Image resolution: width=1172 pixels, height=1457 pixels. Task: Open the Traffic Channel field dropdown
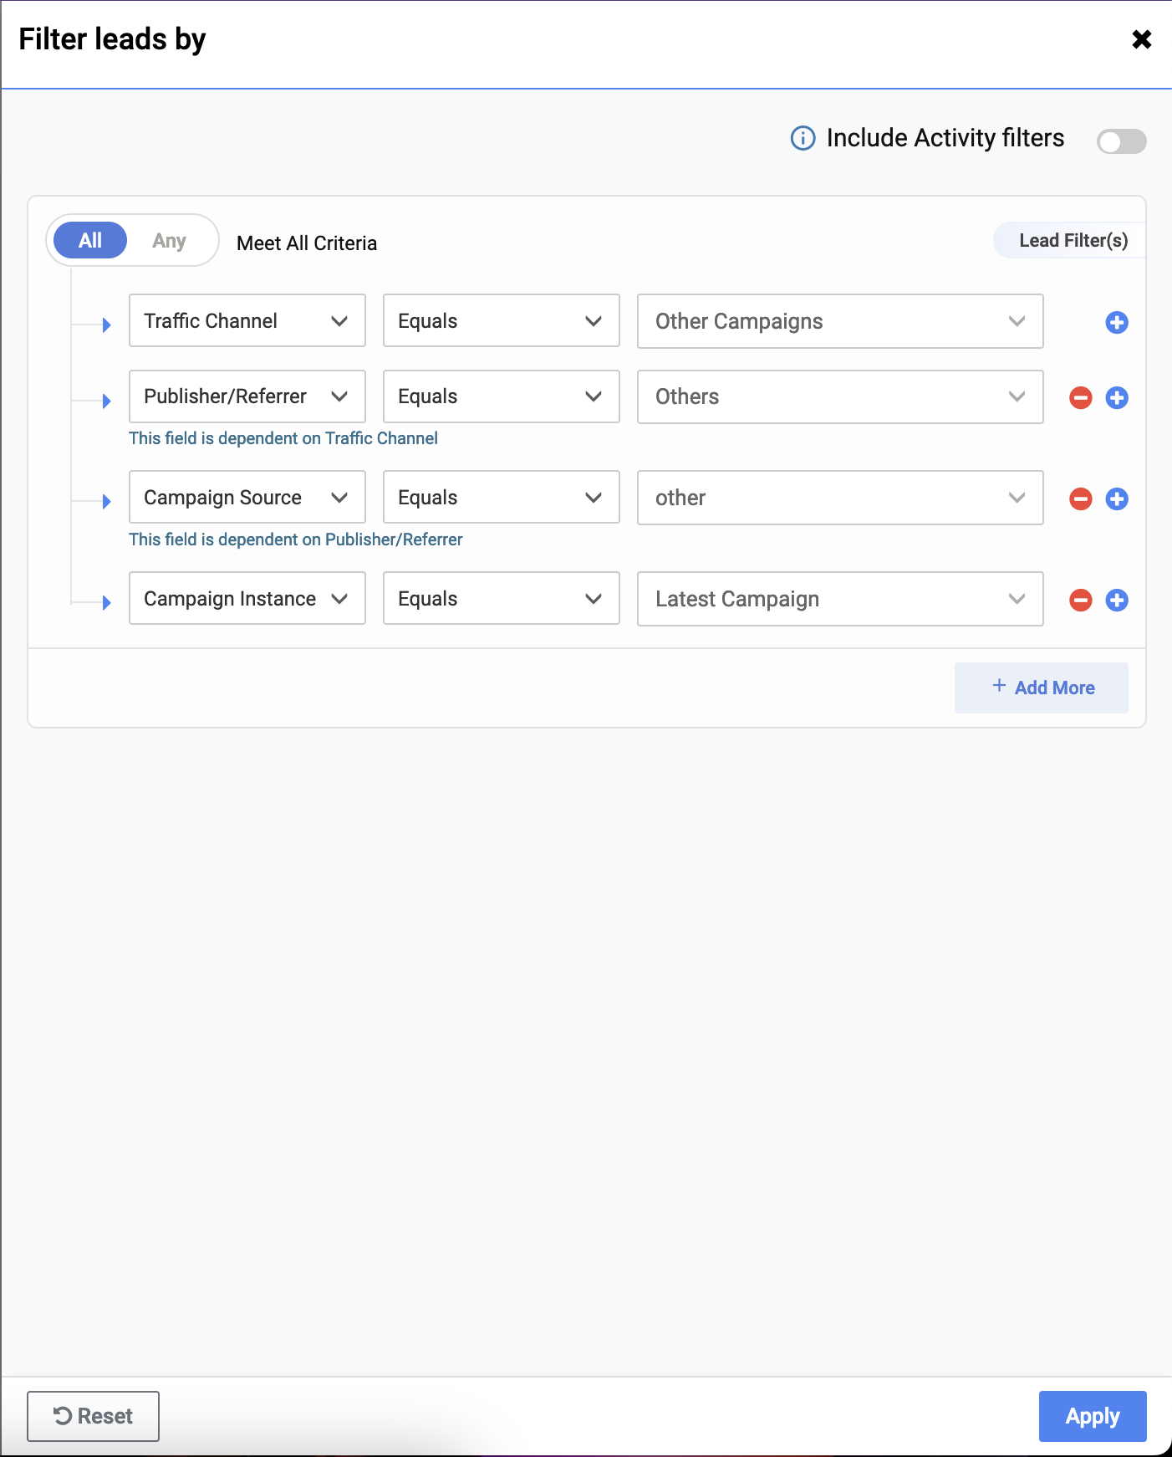[x=247, y=321]
